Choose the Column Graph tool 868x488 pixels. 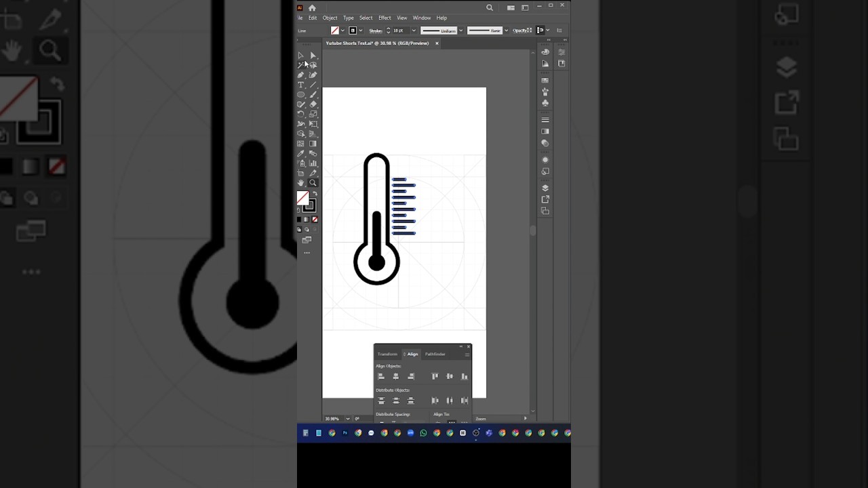tap(313, 163)
